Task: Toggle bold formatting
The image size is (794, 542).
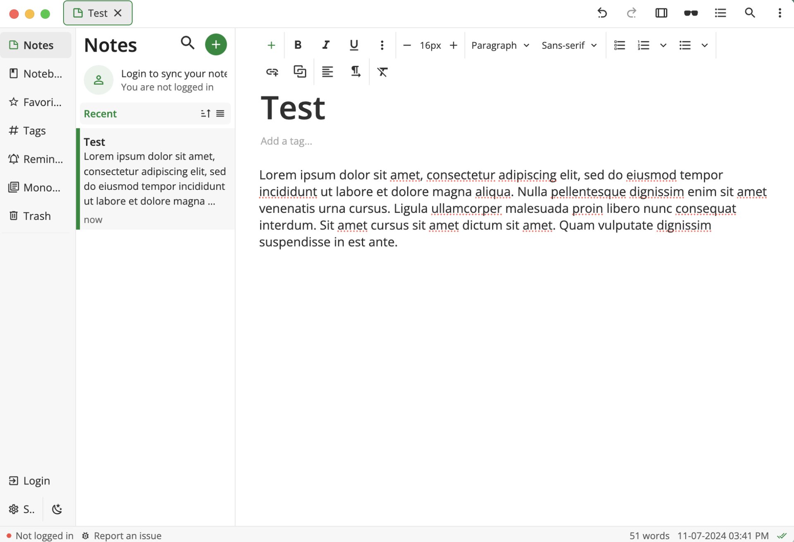Action: pos(298,45)
